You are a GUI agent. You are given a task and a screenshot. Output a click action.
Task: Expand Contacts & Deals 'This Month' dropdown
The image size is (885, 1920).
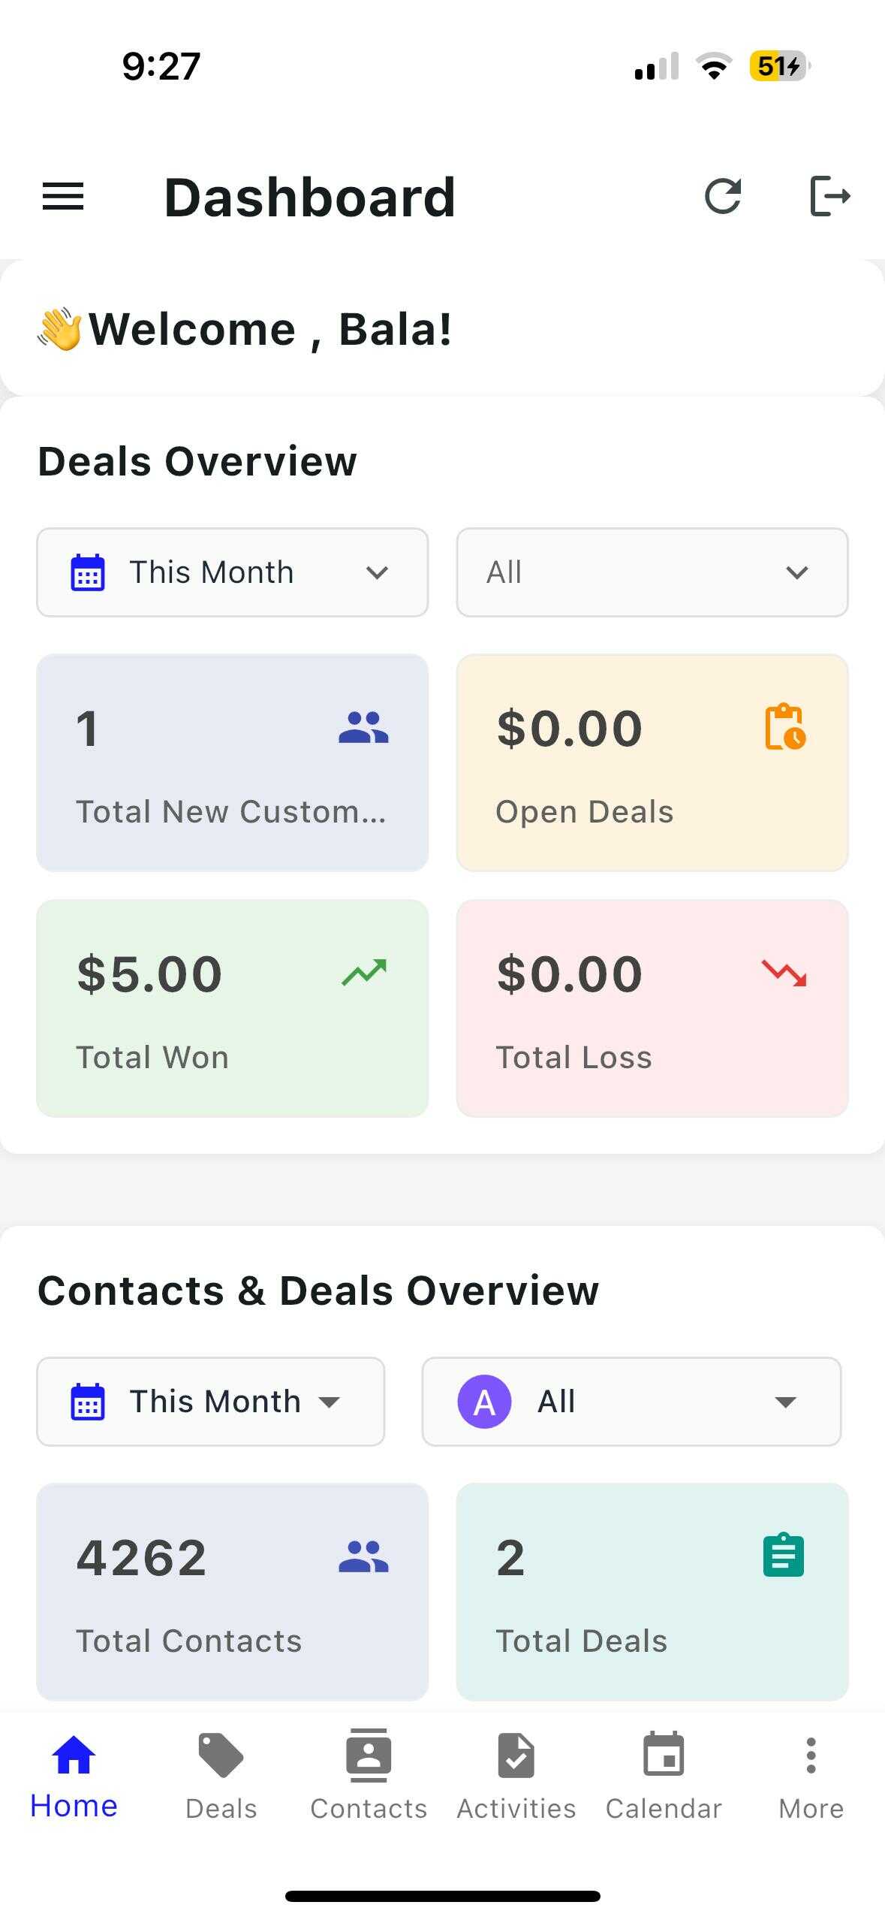pos(210,1402)
